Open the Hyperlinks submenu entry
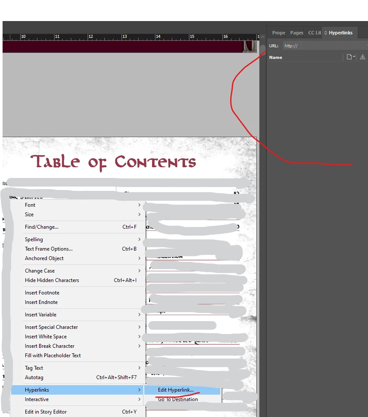The image size is (368, 417). 78,390
